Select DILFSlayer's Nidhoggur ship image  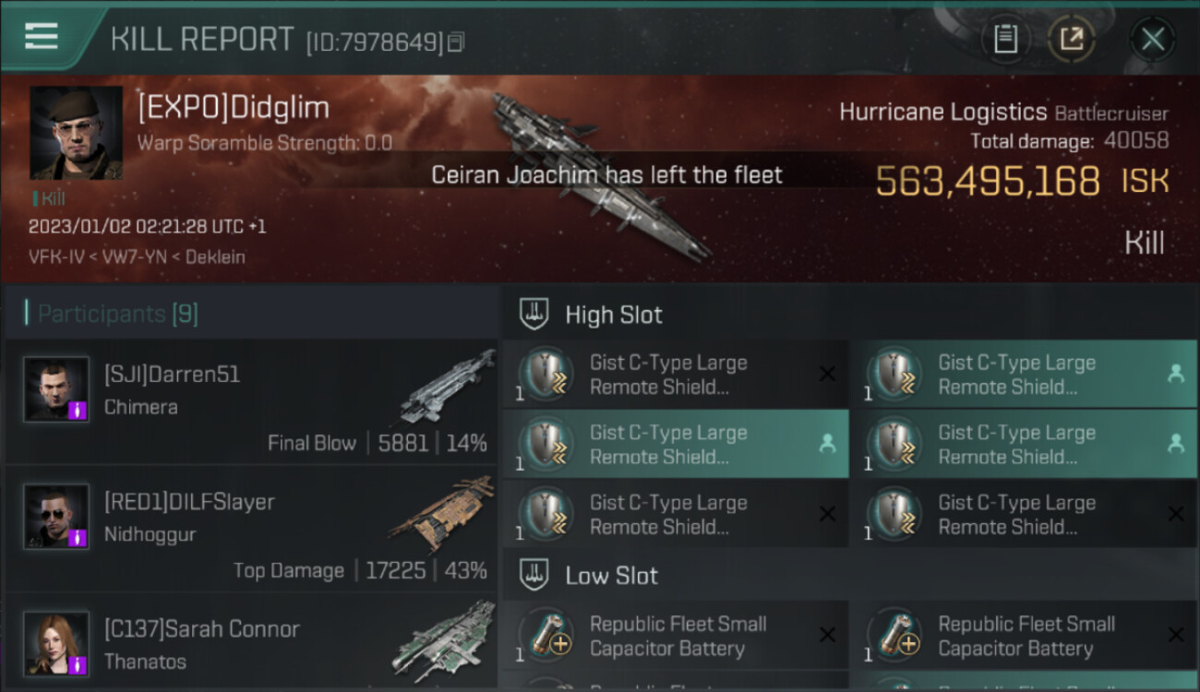(441, 515)
